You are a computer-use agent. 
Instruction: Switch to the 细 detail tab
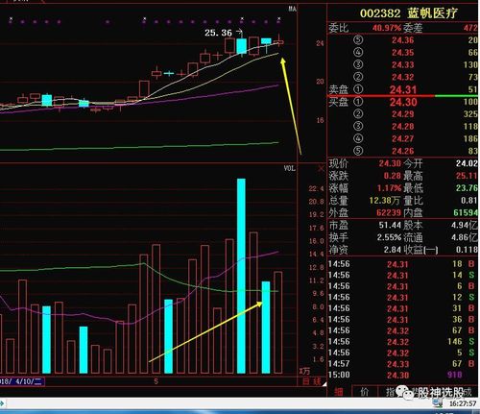[x=339, y=391]
